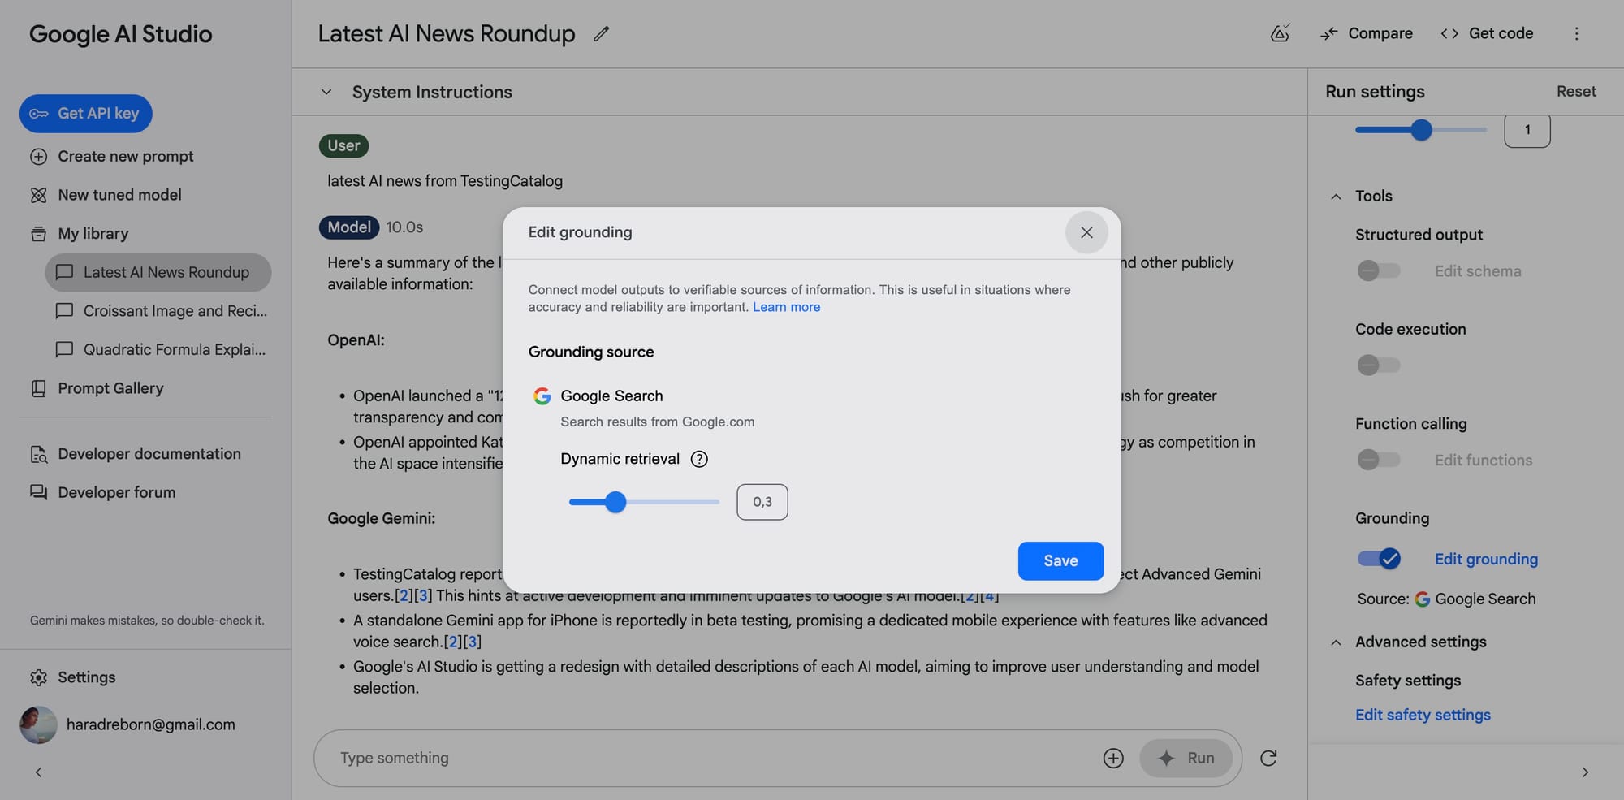Click the Dynamic retrieval help icon
This screenshot has height=800, width=1624.
699,459
